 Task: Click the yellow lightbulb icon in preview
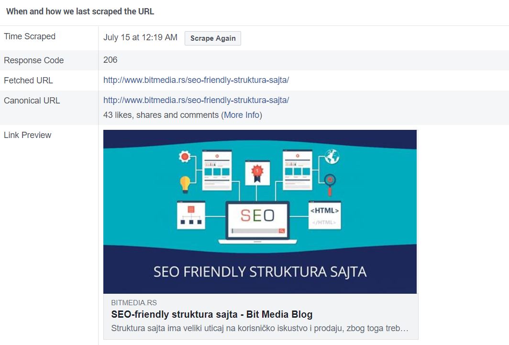click(x=185, y=184)
